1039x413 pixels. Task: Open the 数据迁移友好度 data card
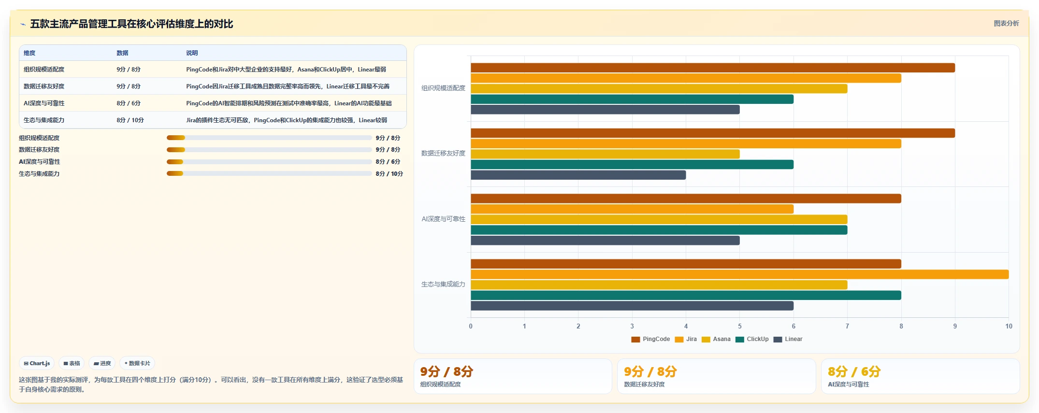(717, 376)
